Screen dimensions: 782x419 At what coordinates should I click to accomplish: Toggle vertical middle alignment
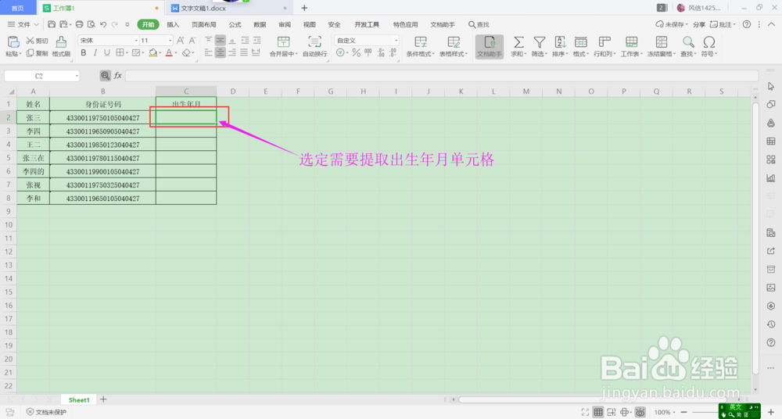coord(220,41)
